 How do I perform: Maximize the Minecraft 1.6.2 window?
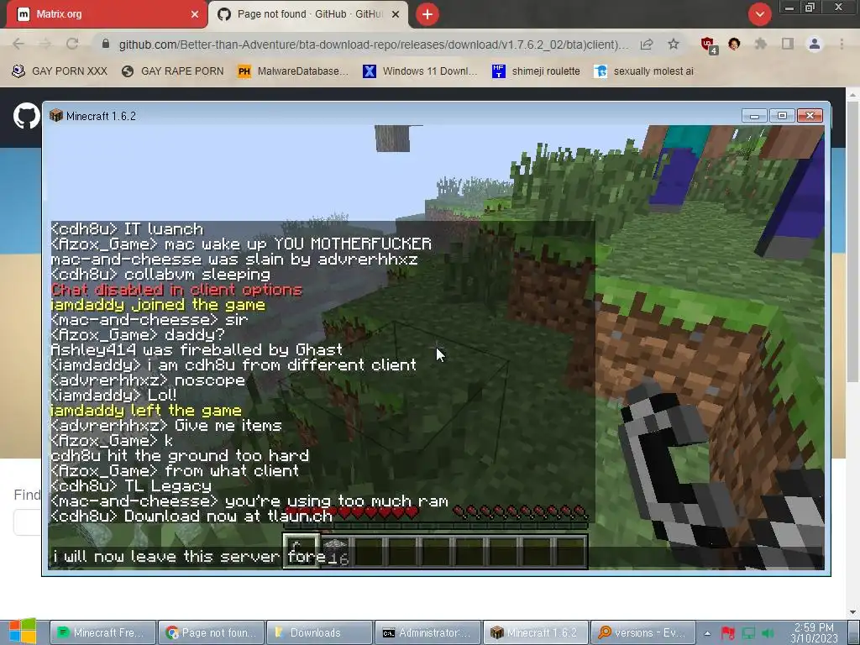pos(782,115)
